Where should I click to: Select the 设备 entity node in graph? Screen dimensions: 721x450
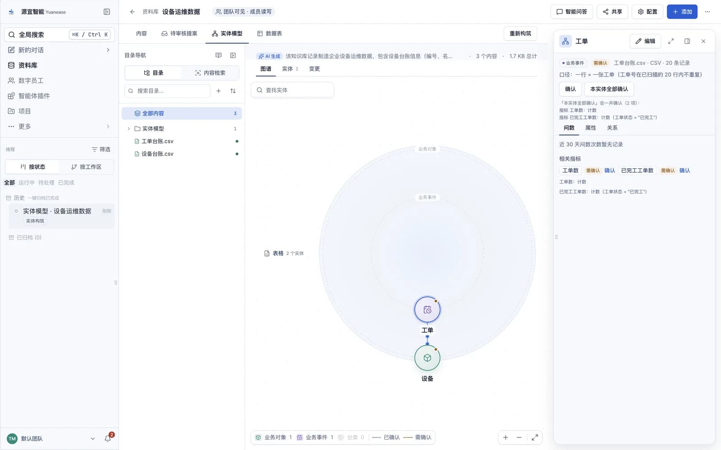pos(427,358)
